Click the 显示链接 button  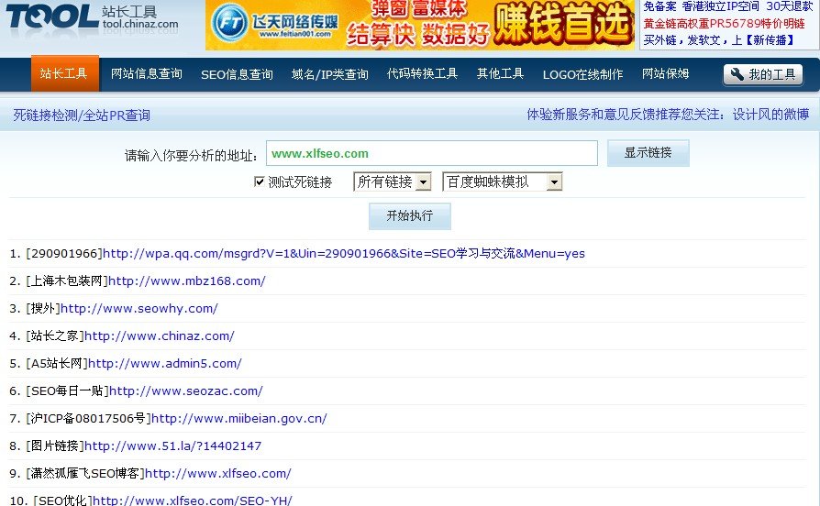tap(648, 153)
